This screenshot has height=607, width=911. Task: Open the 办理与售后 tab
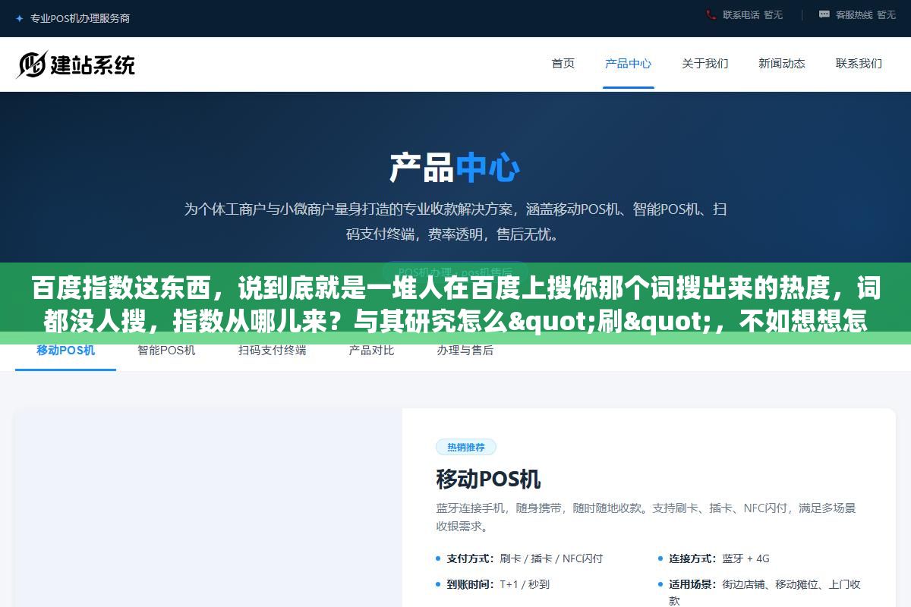coord(465,351)
